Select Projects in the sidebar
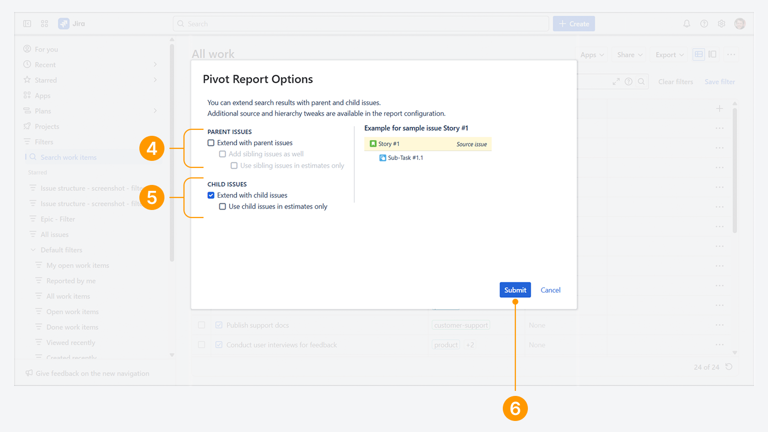The height and width of the screenshot is (432, 768). [47, 126]
